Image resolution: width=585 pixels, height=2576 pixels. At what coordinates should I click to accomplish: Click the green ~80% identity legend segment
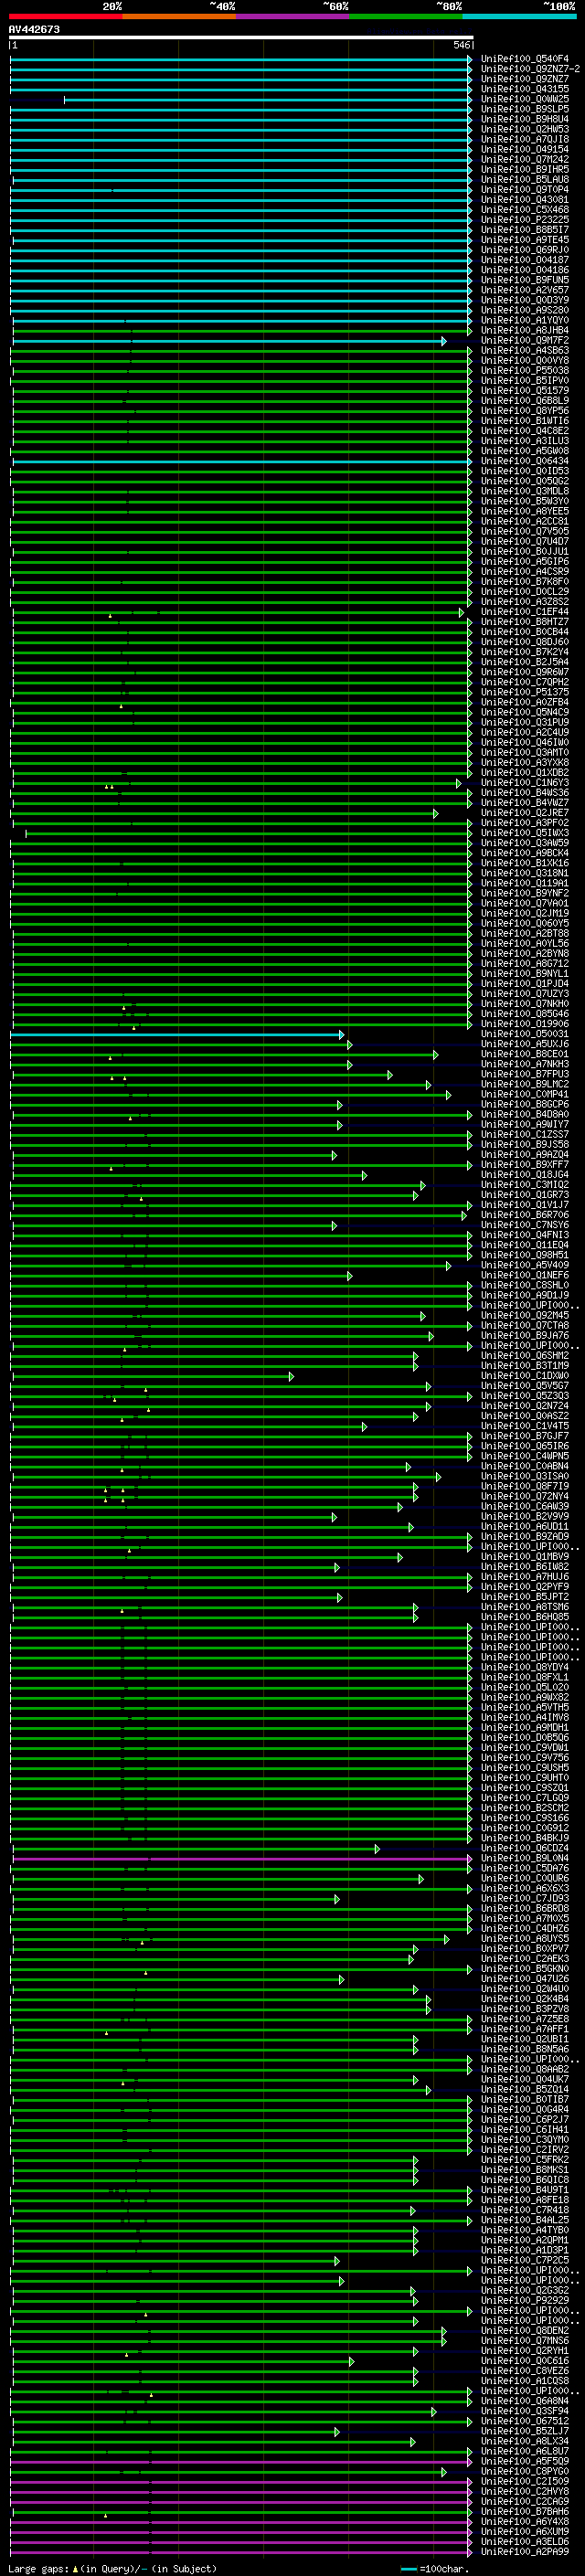tap(406, 16)
